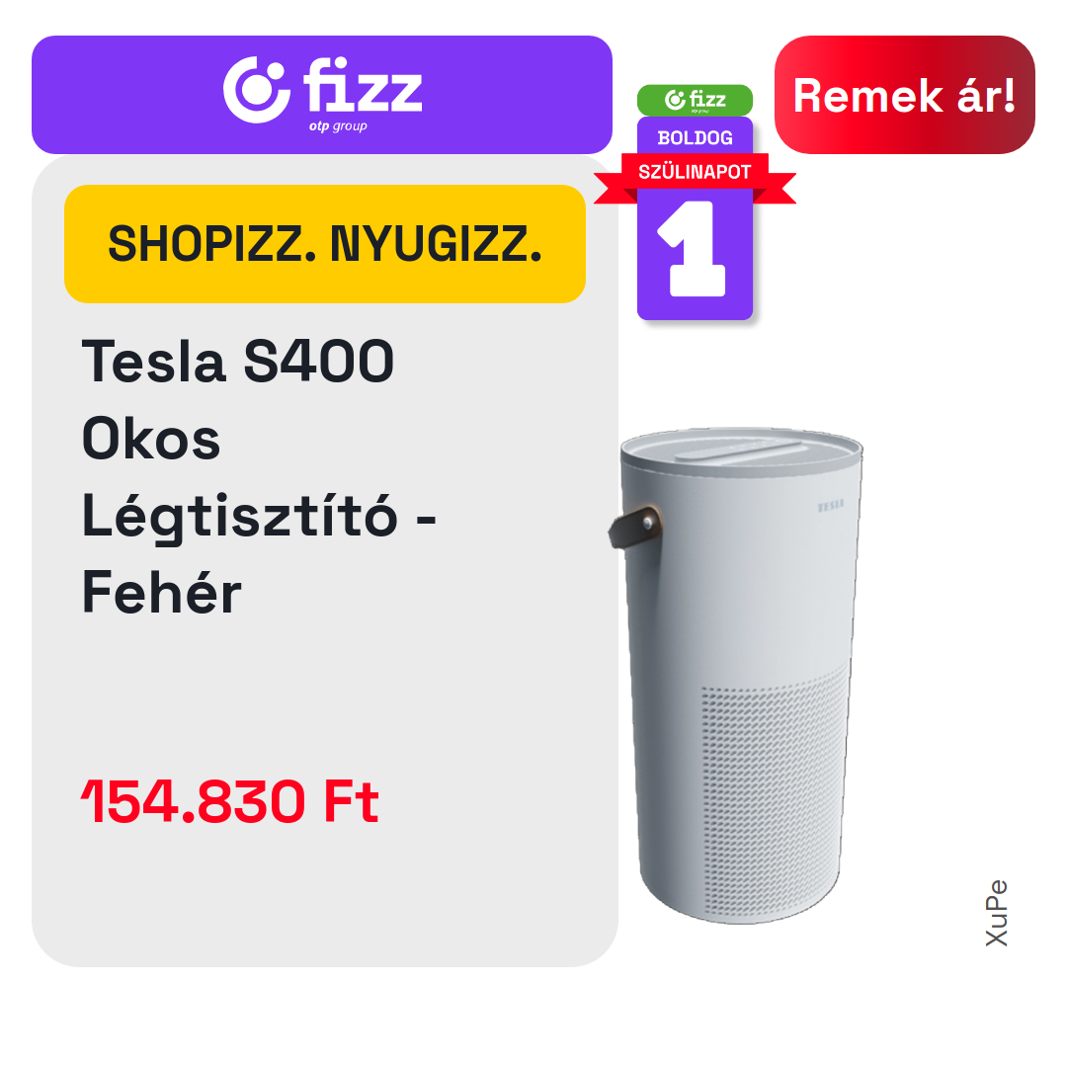Click the SHOPIZZ. NYUGIZZ. yellow banner

[x=325, y=244]
